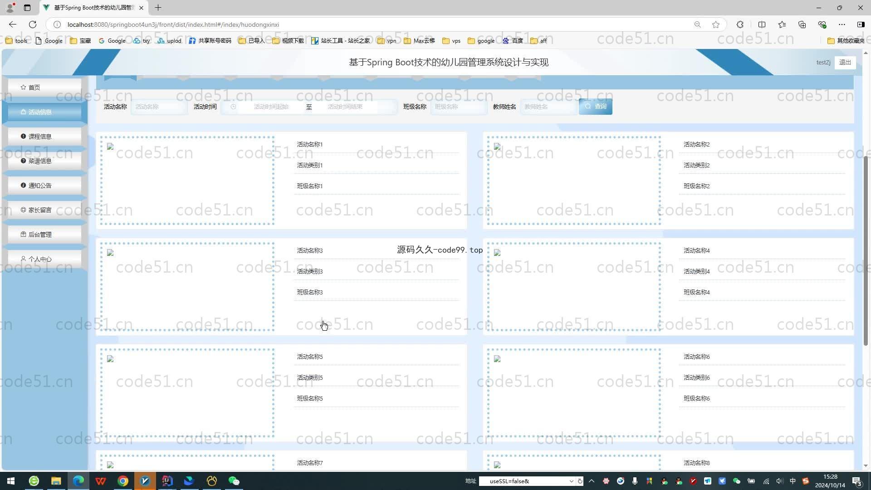Focus the 活动时间结束 date field
Viewport: 871px width, 490px height.
click(345, 107)
